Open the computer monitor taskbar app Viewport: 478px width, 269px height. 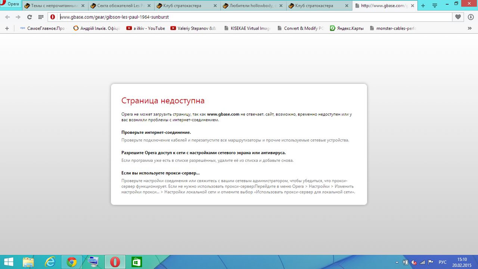click(x=93, y=262)
